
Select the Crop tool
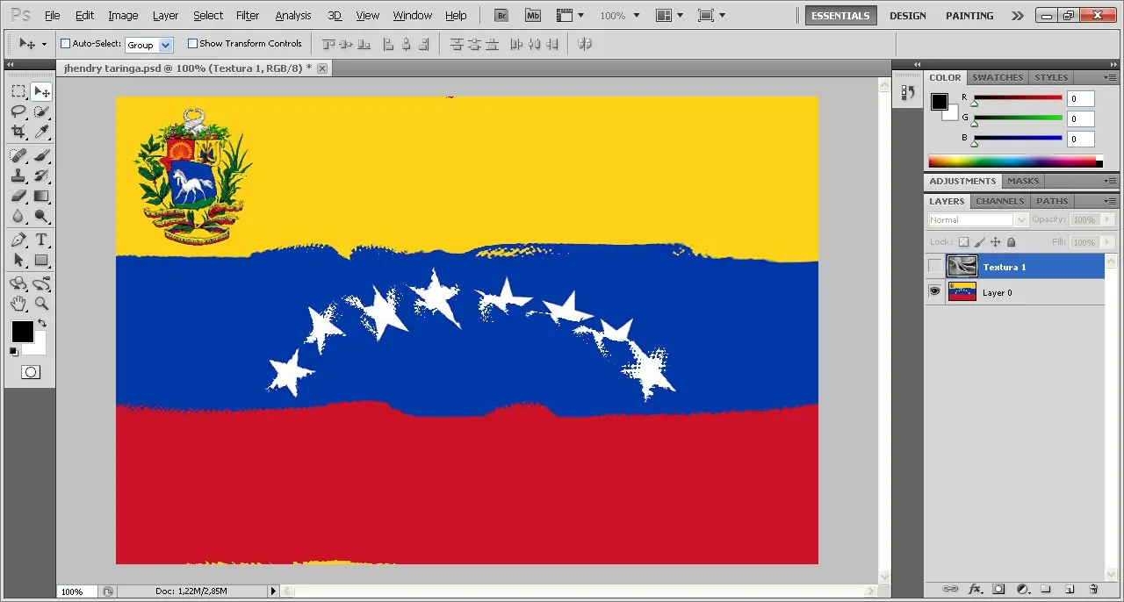coord(18,132)
